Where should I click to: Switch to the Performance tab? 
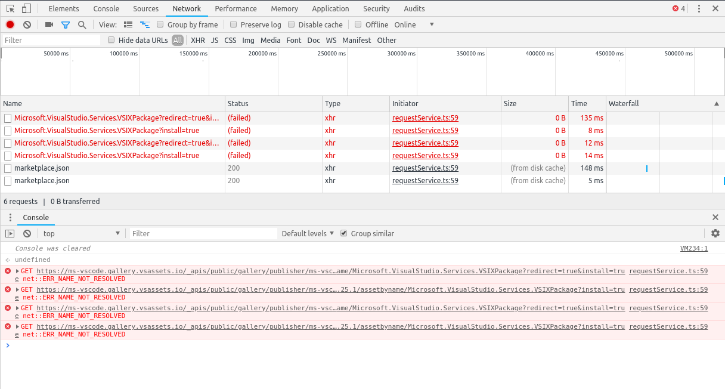coord(236,8)
